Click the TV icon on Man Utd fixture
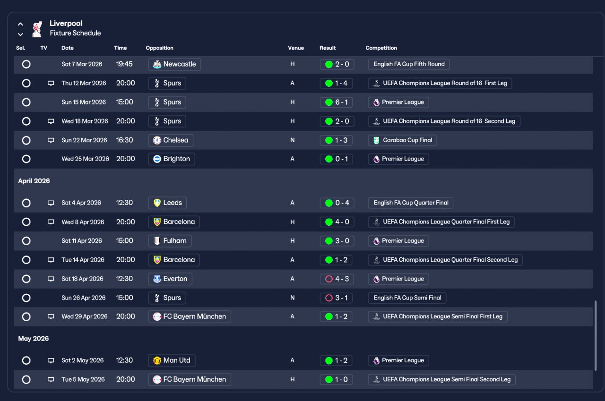 click(51, 360)
